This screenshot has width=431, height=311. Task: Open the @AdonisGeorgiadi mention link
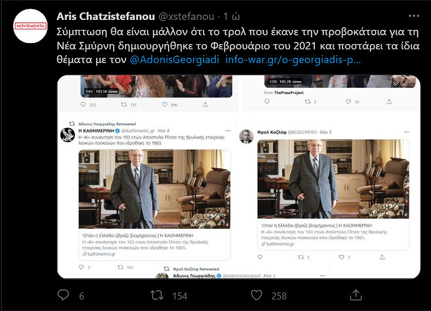coord(174,59)
